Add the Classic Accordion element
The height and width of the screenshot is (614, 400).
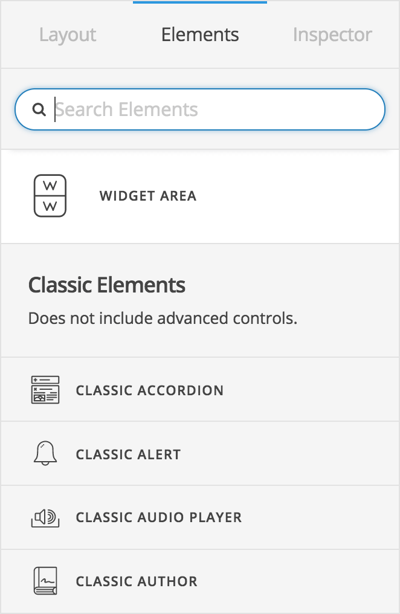149,390
